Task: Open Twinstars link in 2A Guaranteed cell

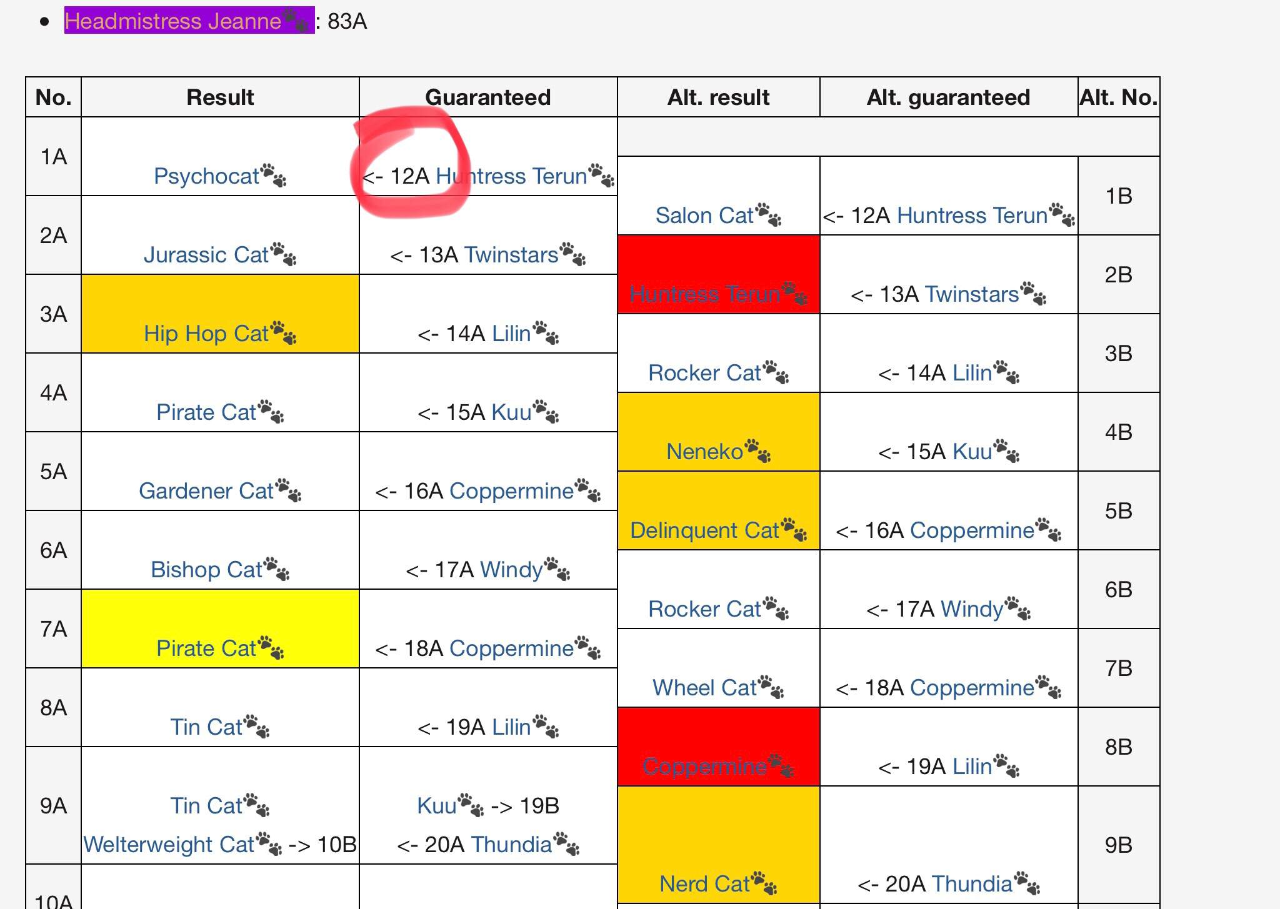Action: [511, 255]
